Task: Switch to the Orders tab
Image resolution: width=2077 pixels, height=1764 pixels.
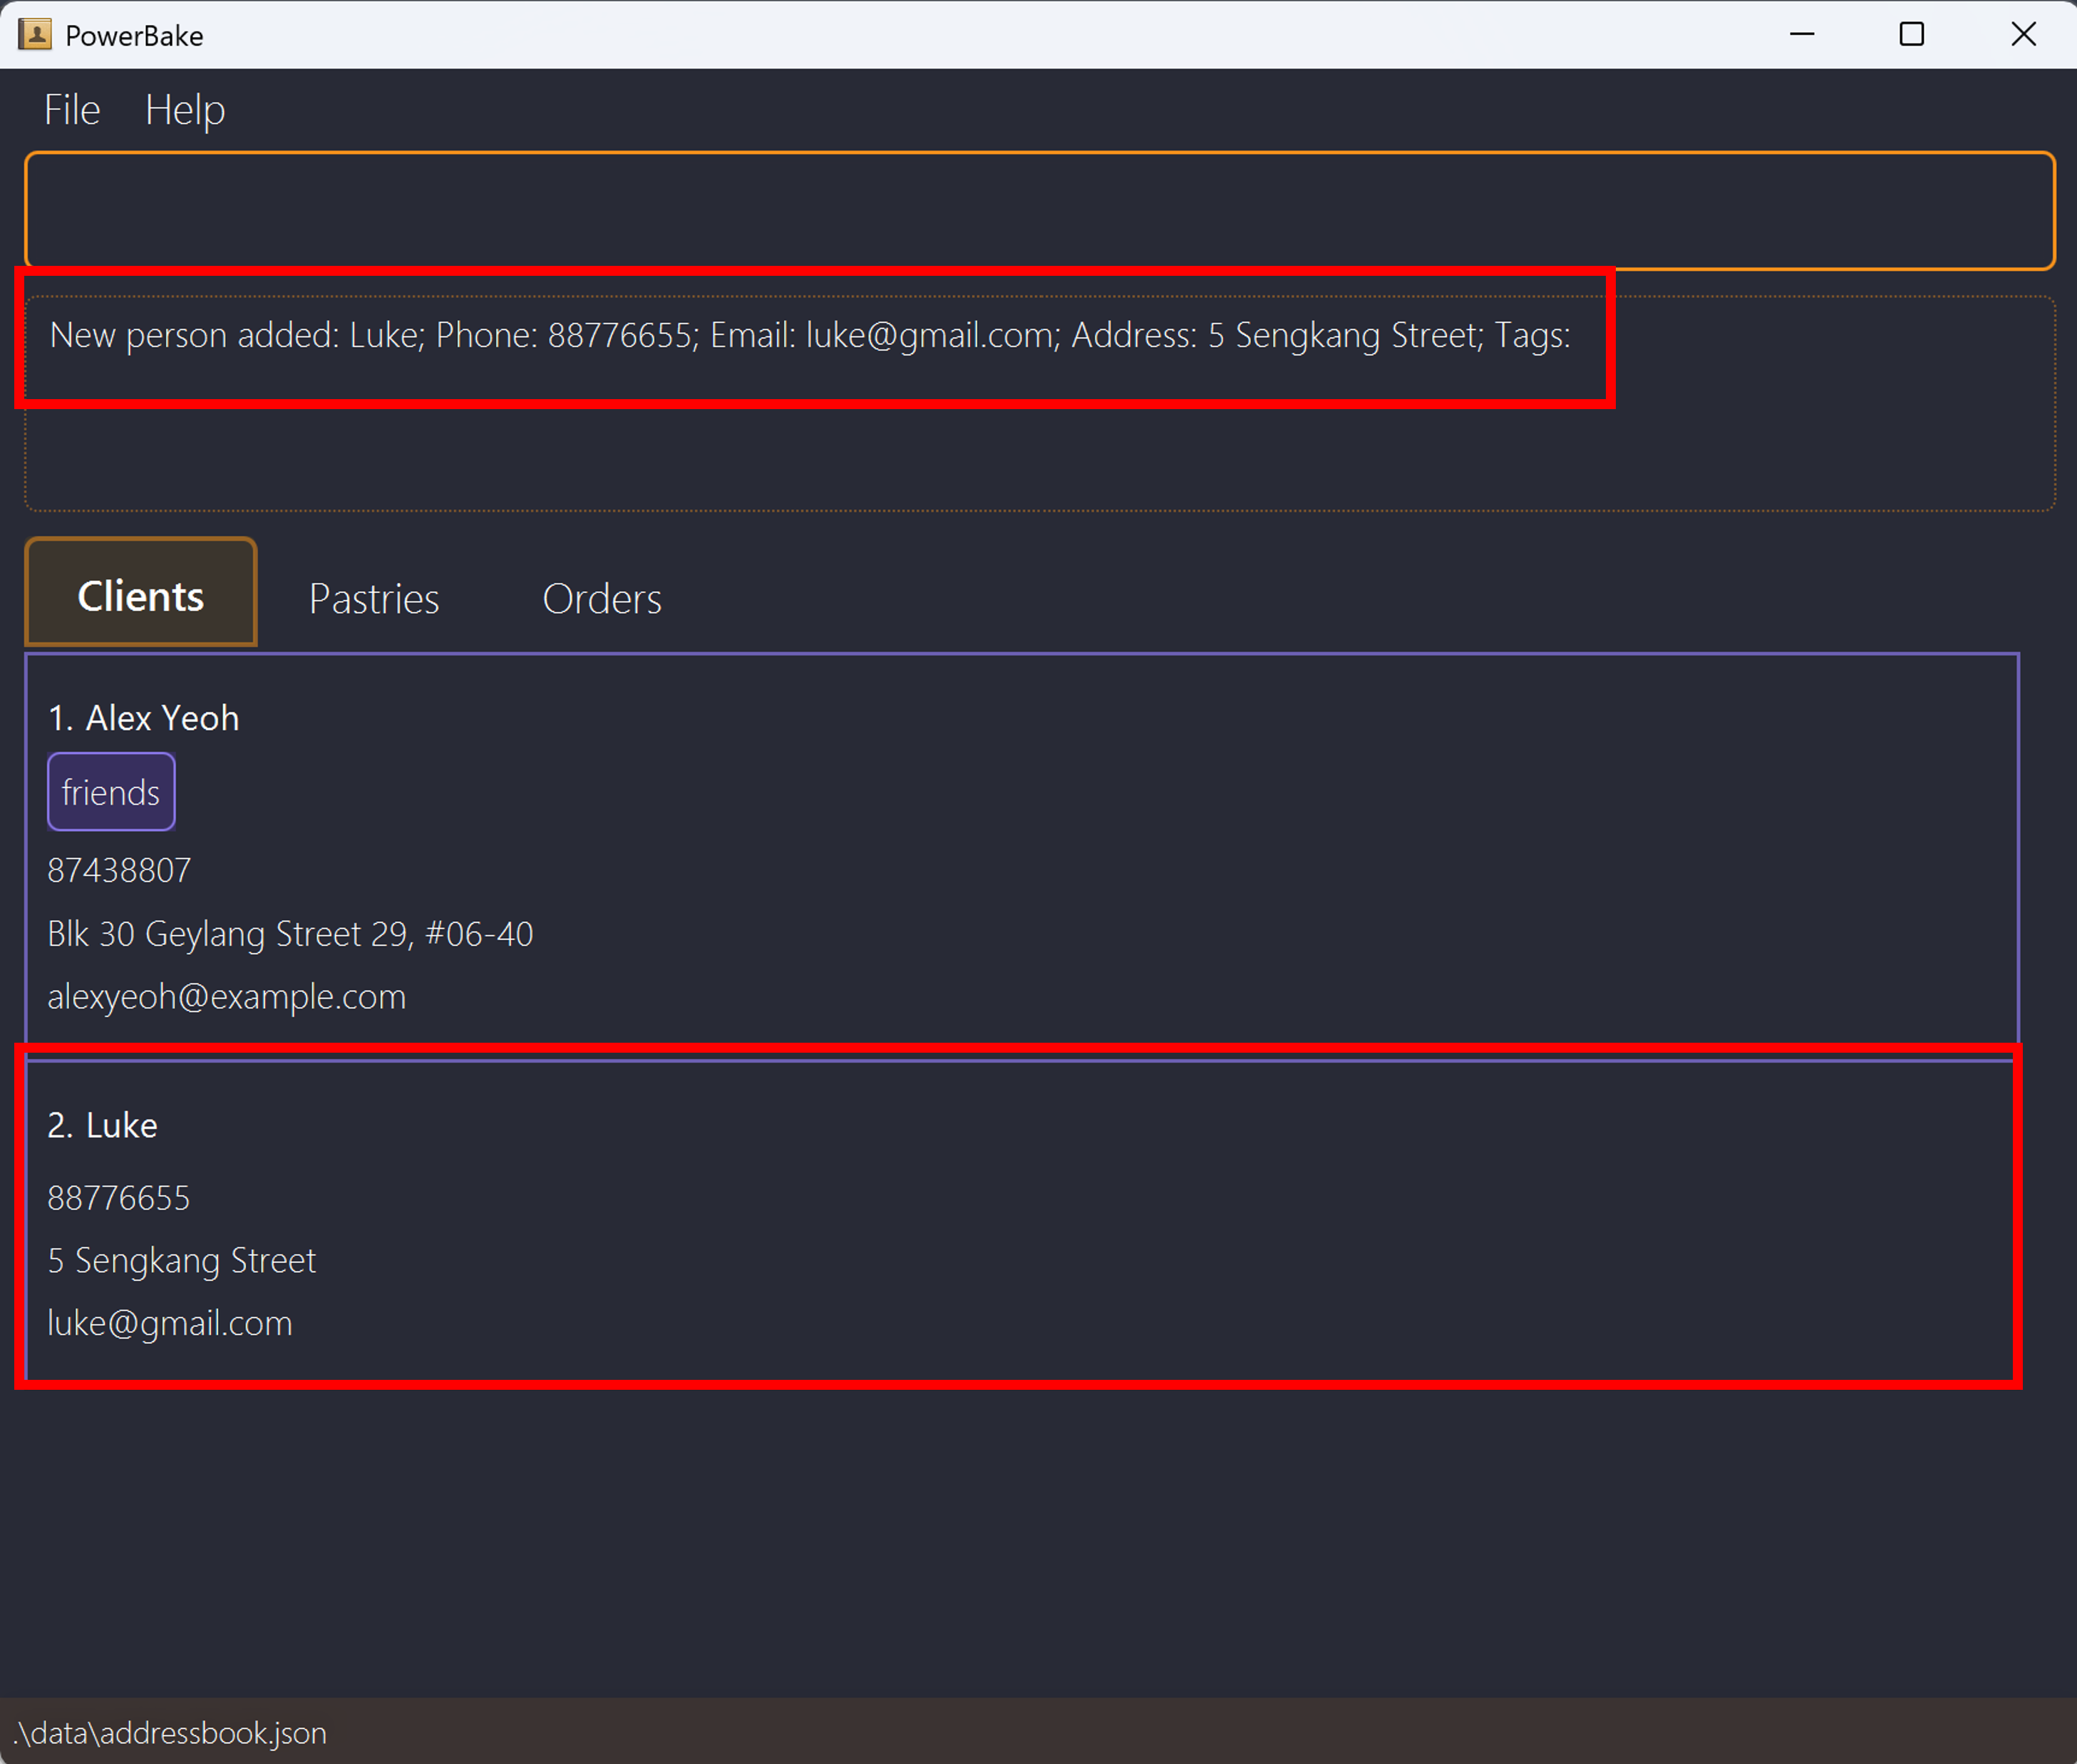Action: click(601, 597)
